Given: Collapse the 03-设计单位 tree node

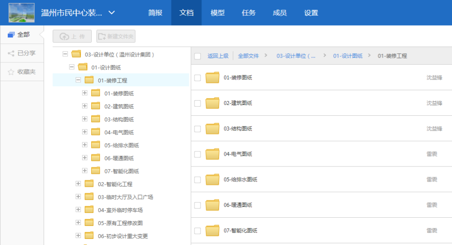Looking at the screenshot, I should (x=65, y=54).
